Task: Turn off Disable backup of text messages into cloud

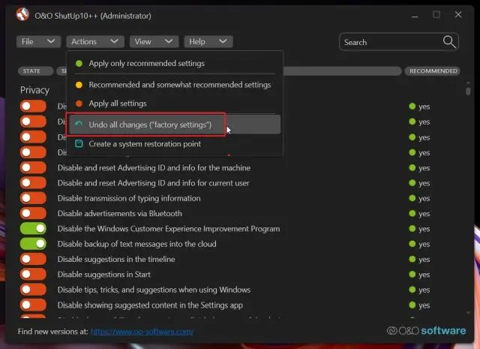Action: coord(33,244)
